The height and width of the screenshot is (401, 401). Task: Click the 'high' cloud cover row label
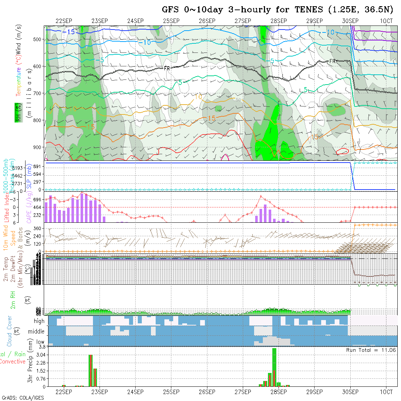[x=39, y=321]
